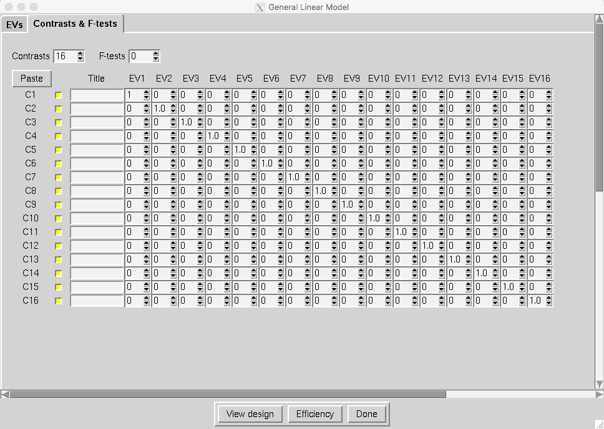The height and width of the screenshot is (429, 604).
Task: Toggle the C7 yellow checkbox
Action: (58, 177)
